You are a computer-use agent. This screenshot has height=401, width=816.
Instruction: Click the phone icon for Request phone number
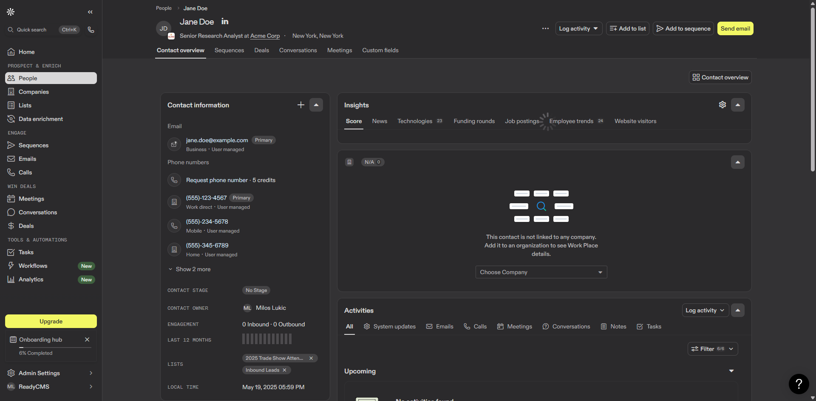click(x=174, y=180)
